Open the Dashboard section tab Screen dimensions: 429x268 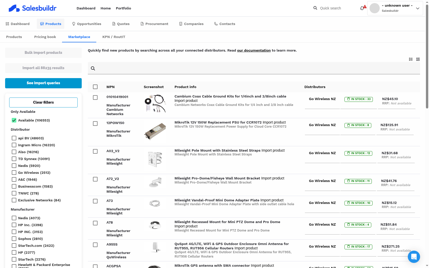point(18,24)
